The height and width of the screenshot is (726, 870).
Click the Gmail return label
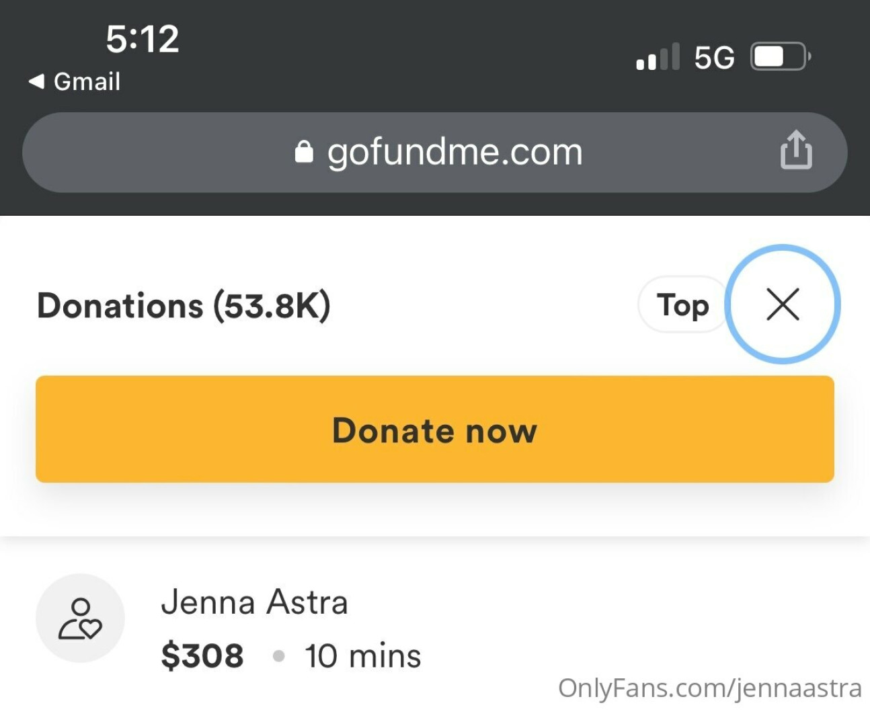[x=87, y=81]
